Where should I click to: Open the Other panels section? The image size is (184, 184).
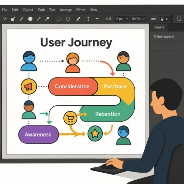[x=164, y=36]
